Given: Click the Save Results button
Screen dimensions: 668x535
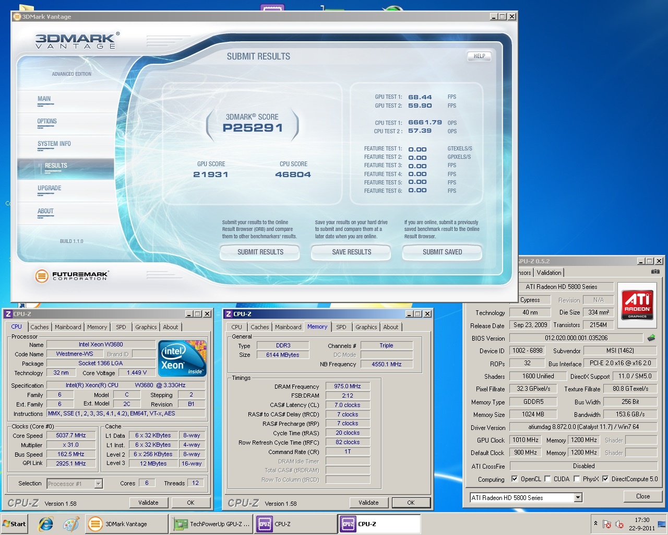Looking at the screenshot, I should pos(351,252).
